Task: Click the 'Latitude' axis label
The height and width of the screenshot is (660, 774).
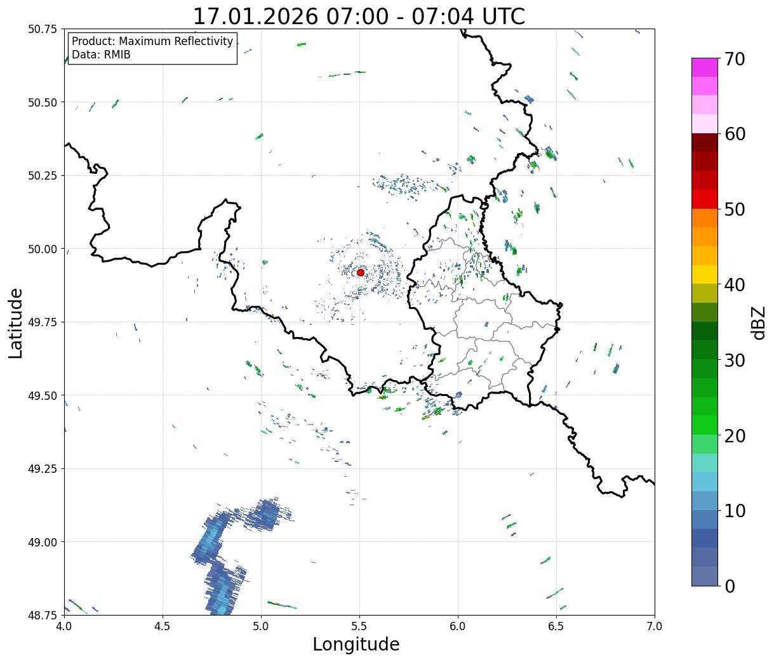Action: pyautogui.click(x=16, y=322)
